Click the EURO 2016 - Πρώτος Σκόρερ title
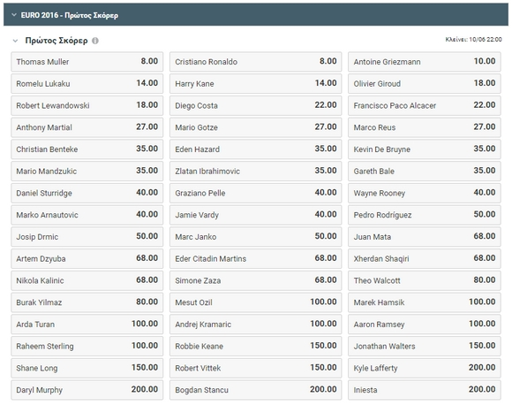 (x=70, y=15)
